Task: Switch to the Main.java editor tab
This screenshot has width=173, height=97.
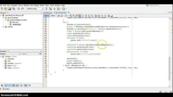Action: (x=49, y=13)
